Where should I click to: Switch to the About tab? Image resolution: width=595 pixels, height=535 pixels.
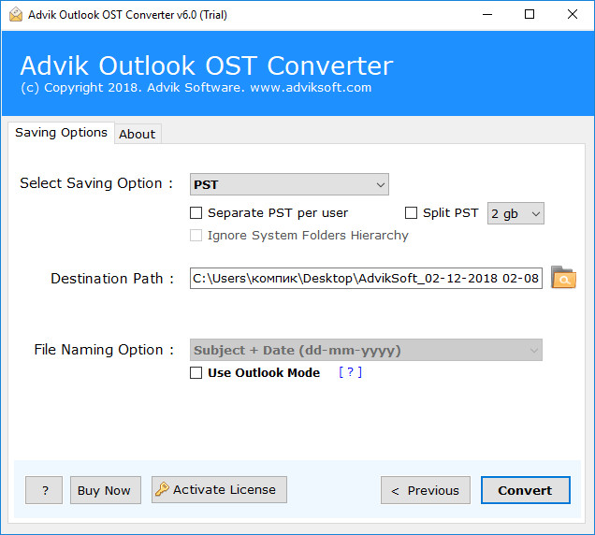tap(138, 134)
